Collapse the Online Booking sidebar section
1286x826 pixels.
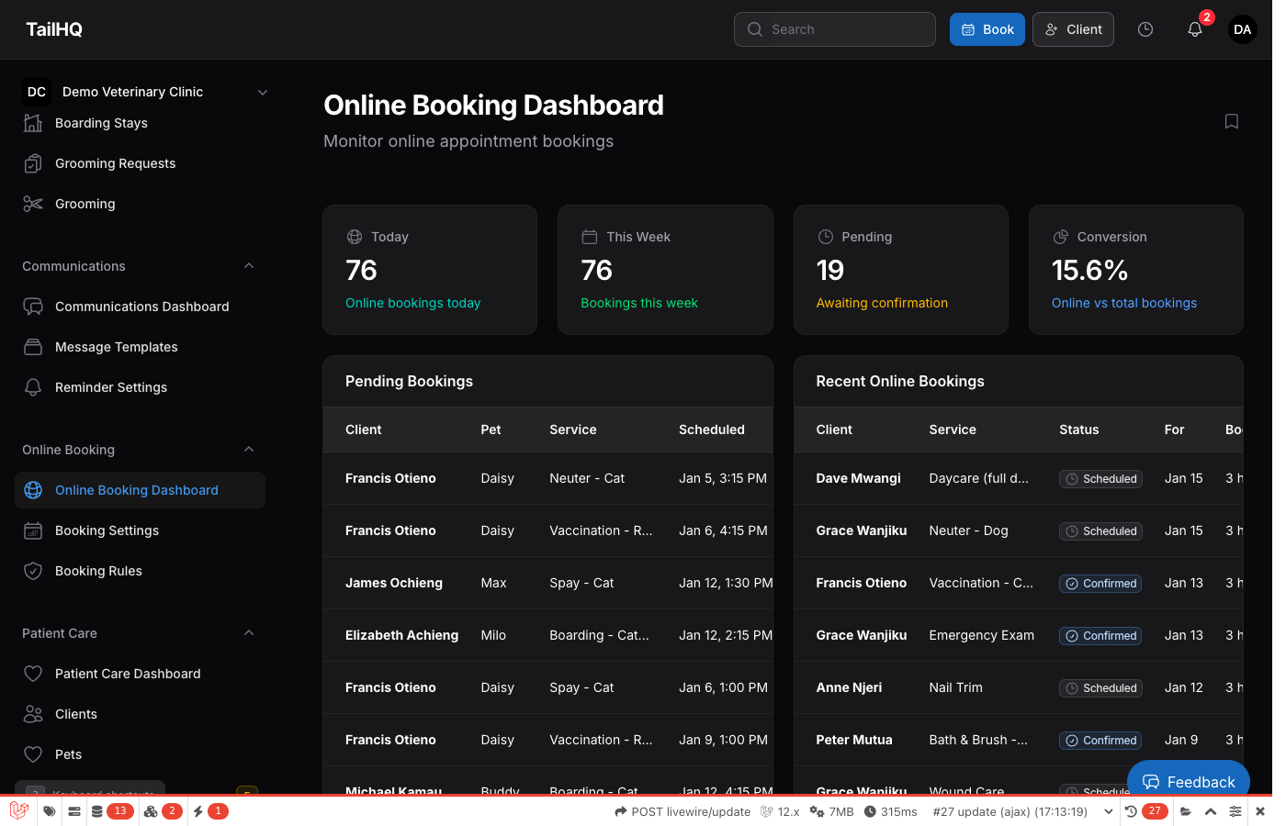[x=249, y=450]
